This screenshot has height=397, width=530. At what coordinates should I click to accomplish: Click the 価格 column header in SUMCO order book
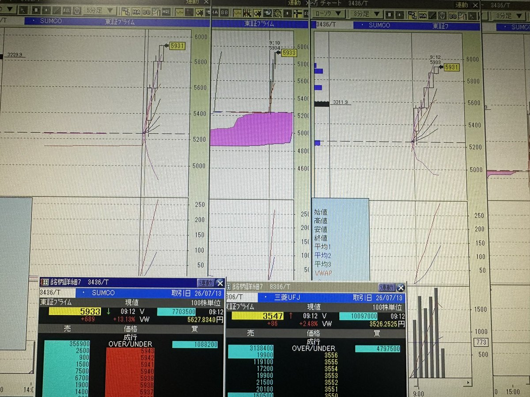coord(131,329)
